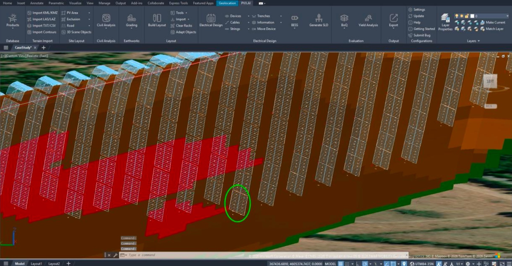Click the UTM84-35N coordinate system
This screenshot has height=266, width=512.
coord(422,264)
